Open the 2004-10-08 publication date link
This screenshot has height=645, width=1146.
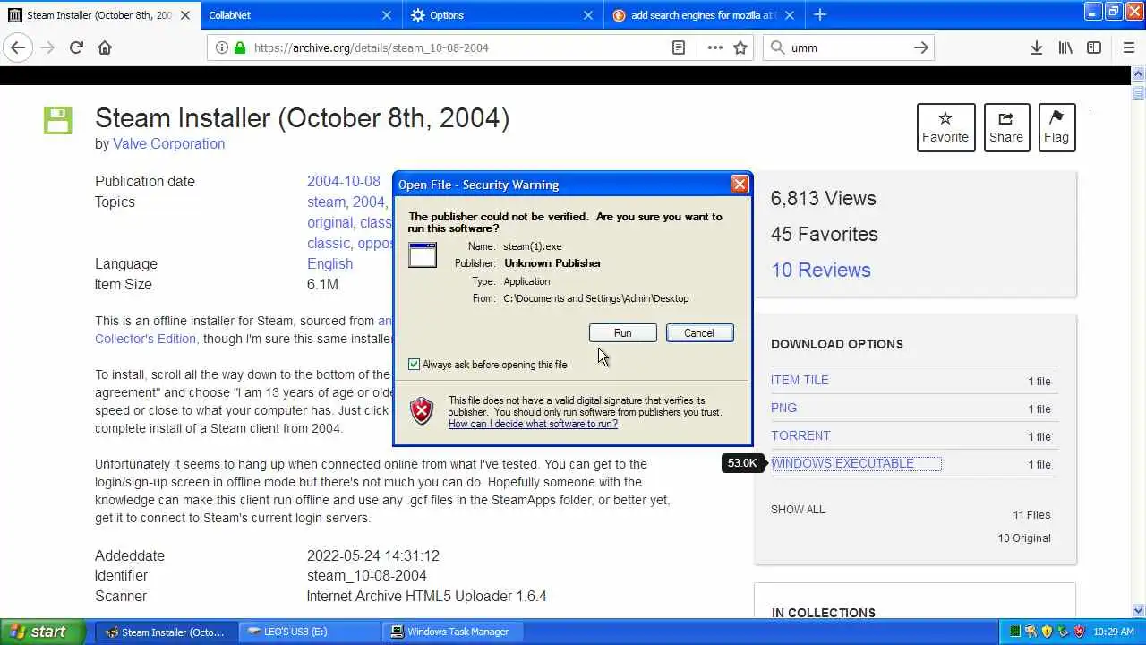344,181
